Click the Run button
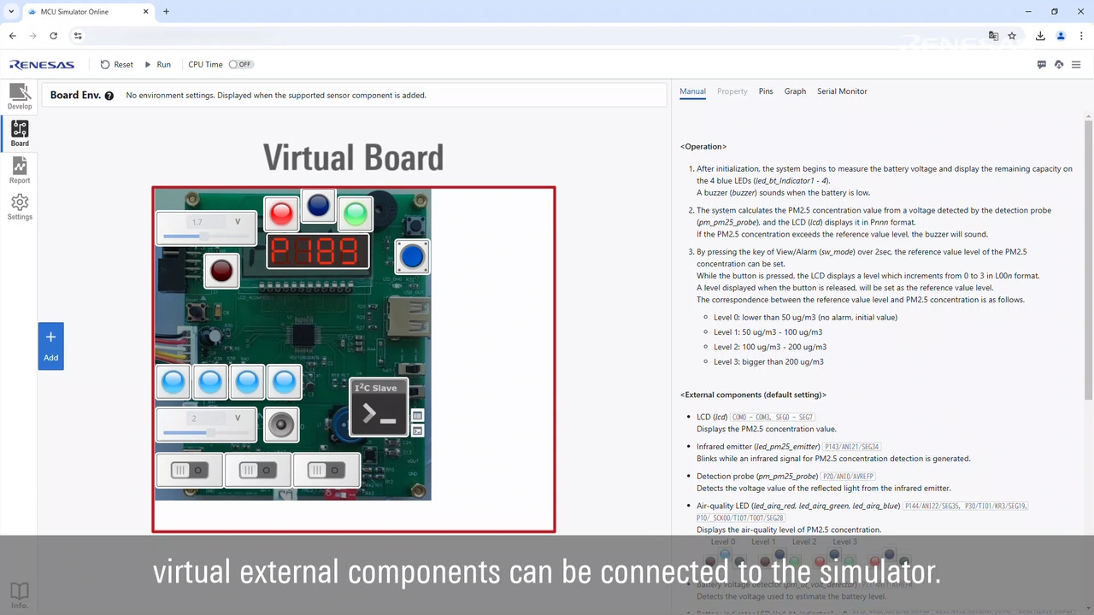The height and width of the screenshot is (615, 1094). 158,65
